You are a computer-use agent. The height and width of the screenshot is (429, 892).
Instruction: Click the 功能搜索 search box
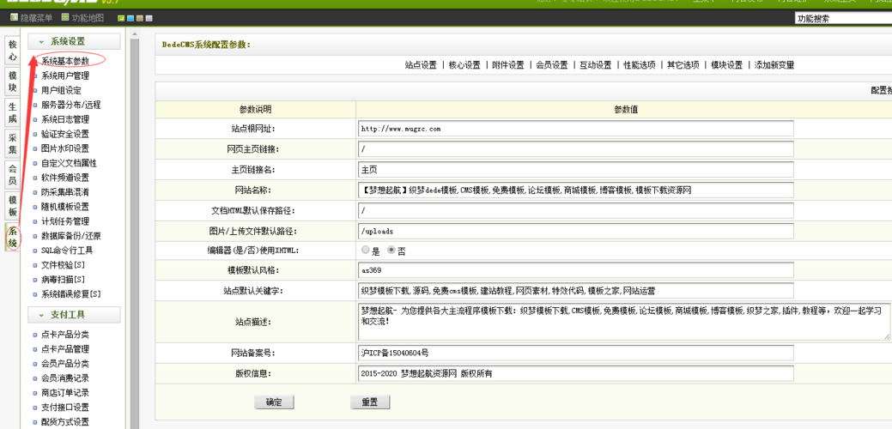pos(843,18)
